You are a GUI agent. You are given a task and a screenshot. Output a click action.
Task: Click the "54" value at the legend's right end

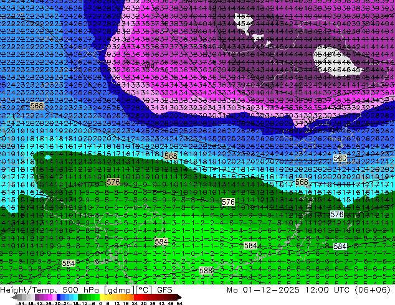[x=179, y=303]
